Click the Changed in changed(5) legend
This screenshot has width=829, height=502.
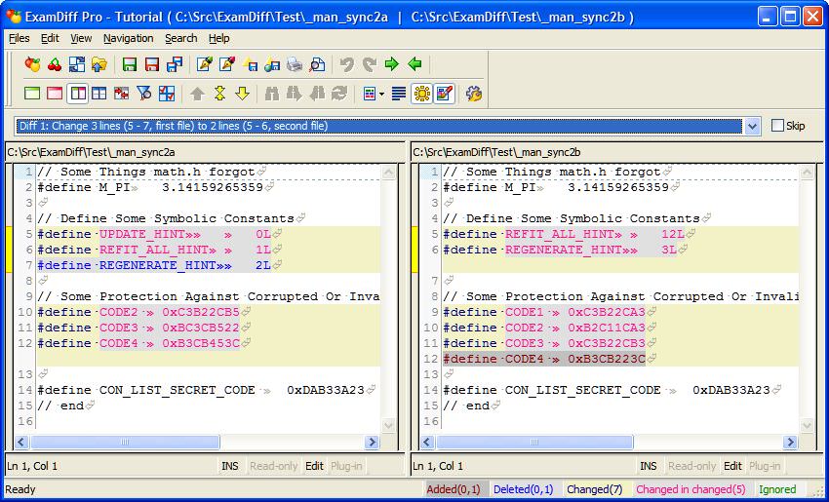click(x=691, y=489)
